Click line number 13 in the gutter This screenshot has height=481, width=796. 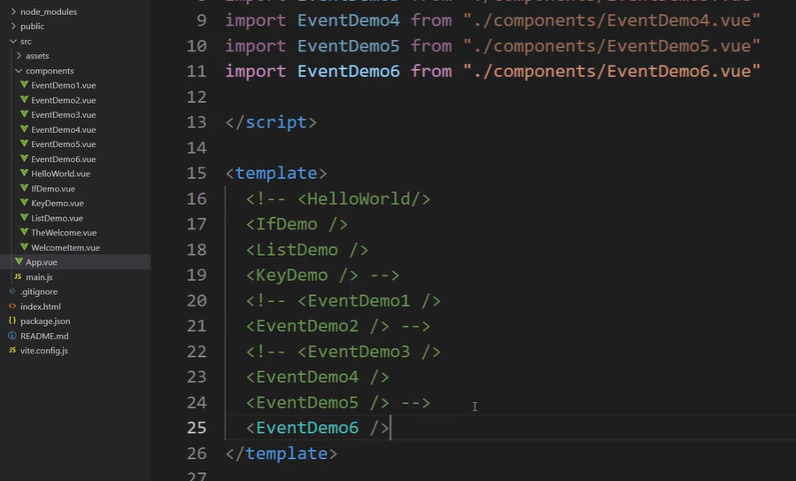pos(197,122)
